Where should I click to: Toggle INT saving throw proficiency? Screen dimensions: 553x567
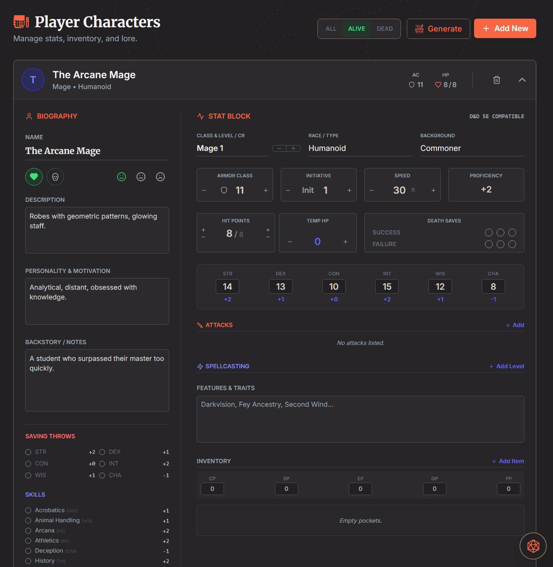[x=102, y=464]
